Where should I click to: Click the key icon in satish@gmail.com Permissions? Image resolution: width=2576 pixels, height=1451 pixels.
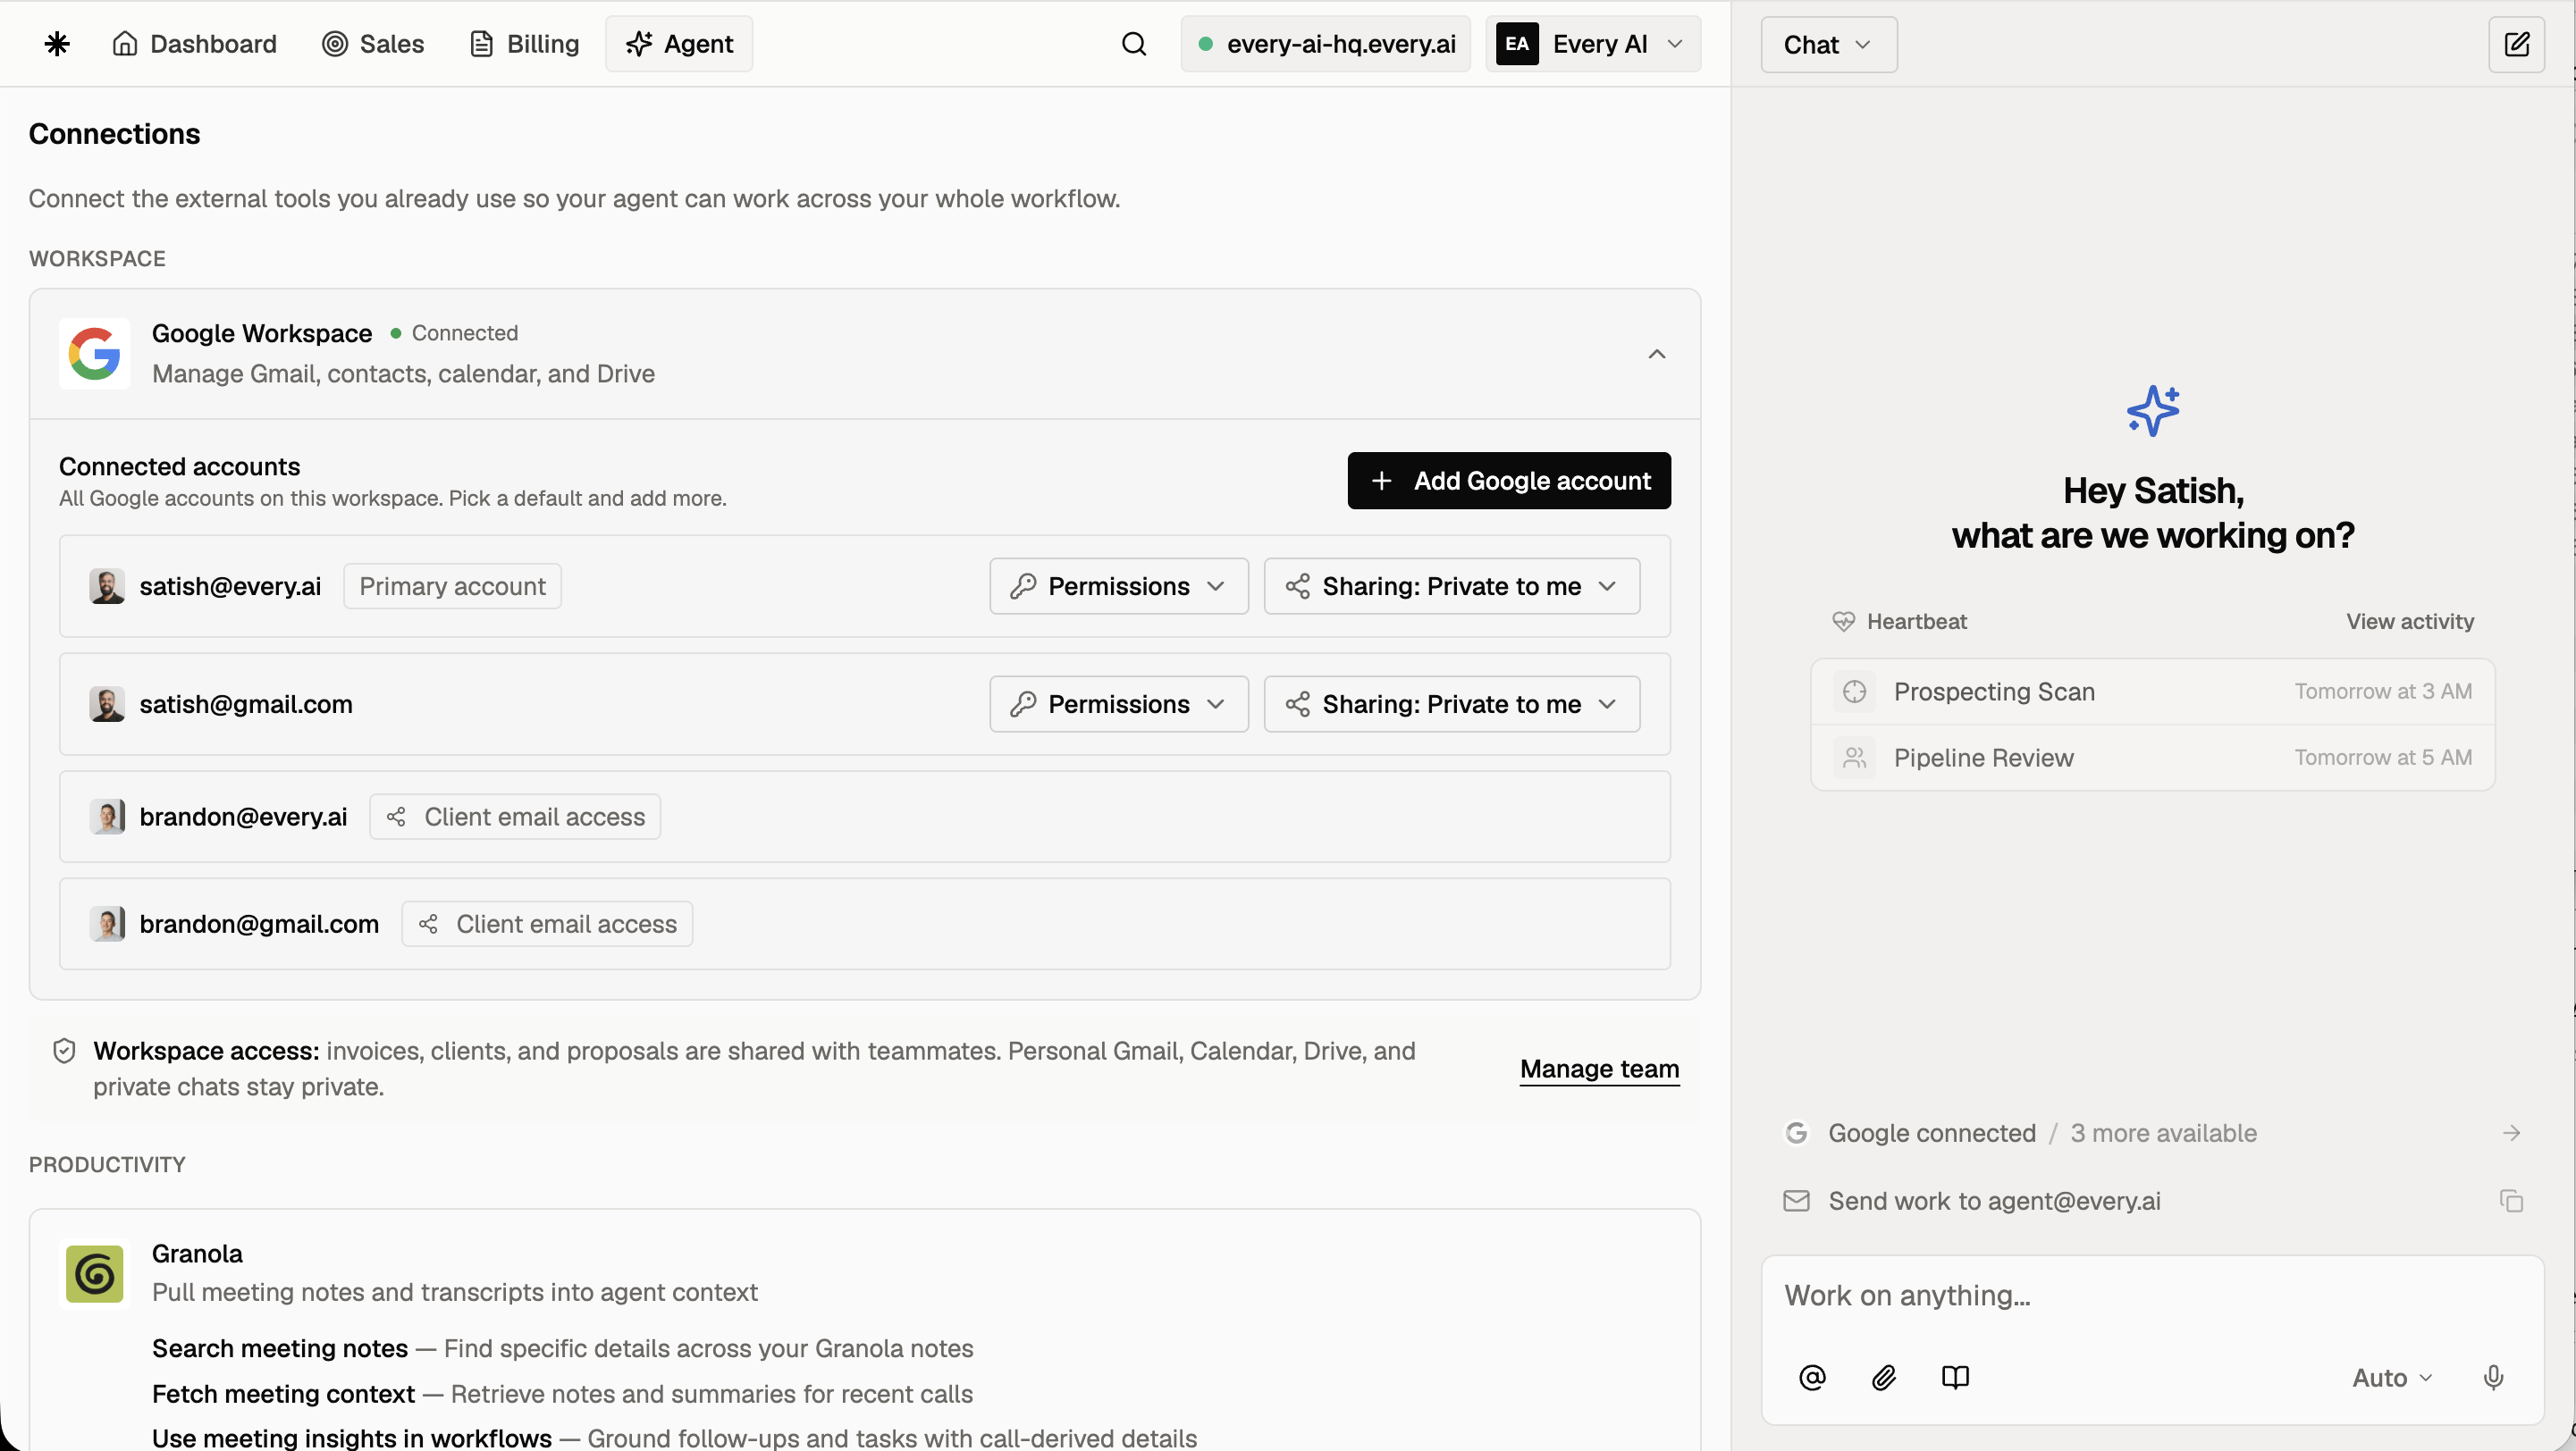pos(1022,705)
